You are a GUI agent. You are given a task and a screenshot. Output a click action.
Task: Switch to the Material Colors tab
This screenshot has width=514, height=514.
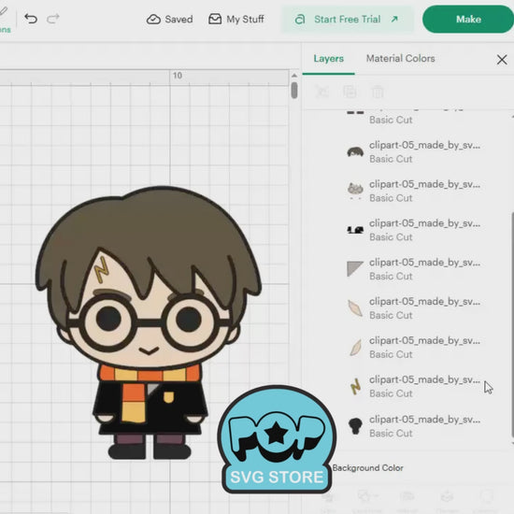point(401,58)
